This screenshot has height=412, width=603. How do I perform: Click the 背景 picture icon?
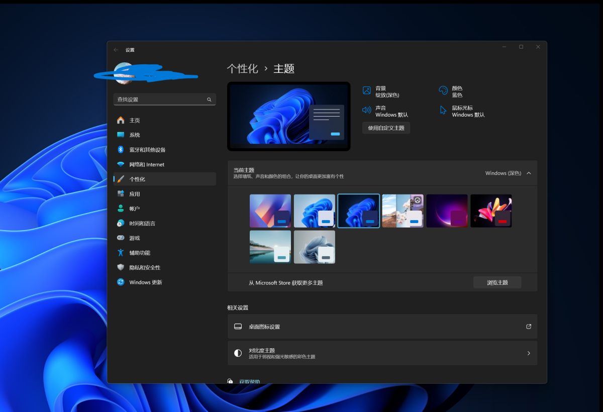click(x=367, y=91)
